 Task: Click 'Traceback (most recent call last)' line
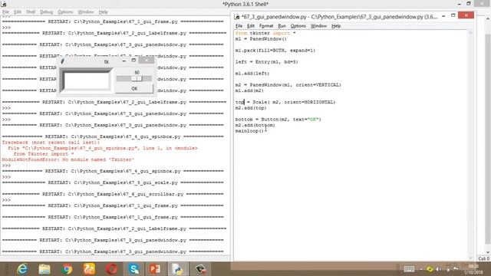tap(51, 143)
